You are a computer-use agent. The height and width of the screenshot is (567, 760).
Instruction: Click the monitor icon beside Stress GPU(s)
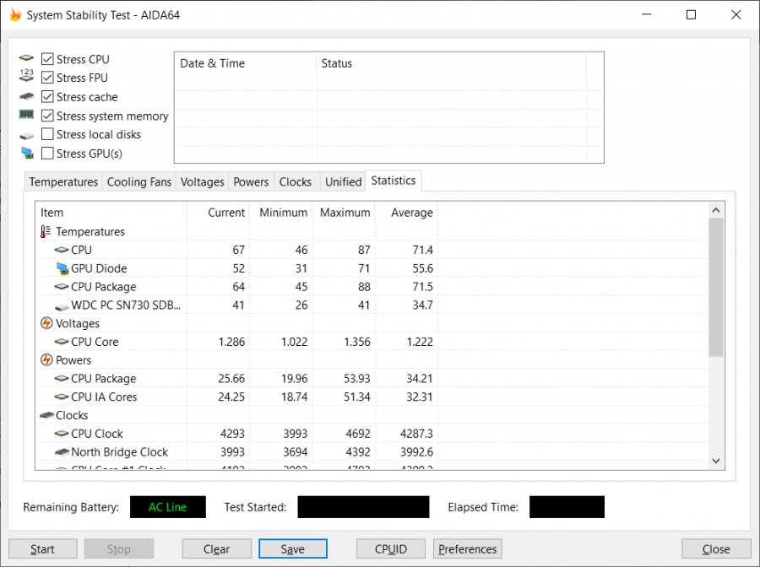pyautogui.click(x=27, y=153)
